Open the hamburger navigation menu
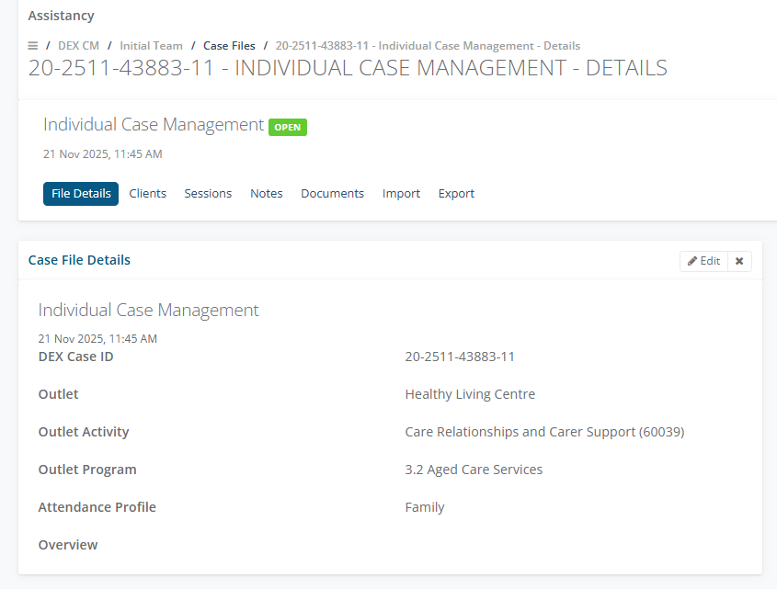This screenshot has width=777, height=589. coord(33,45)
